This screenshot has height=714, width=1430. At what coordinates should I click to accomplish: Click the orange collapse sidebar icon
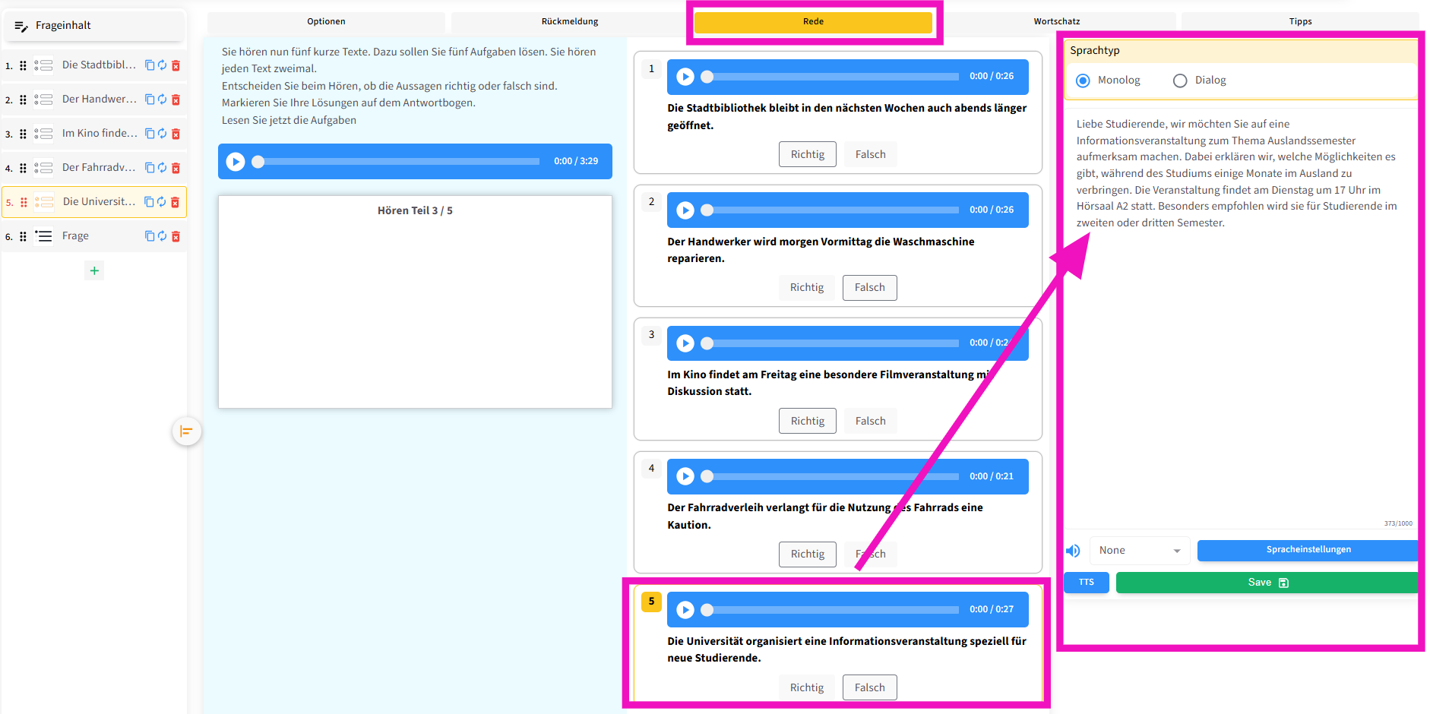click(x=186, y=431)
